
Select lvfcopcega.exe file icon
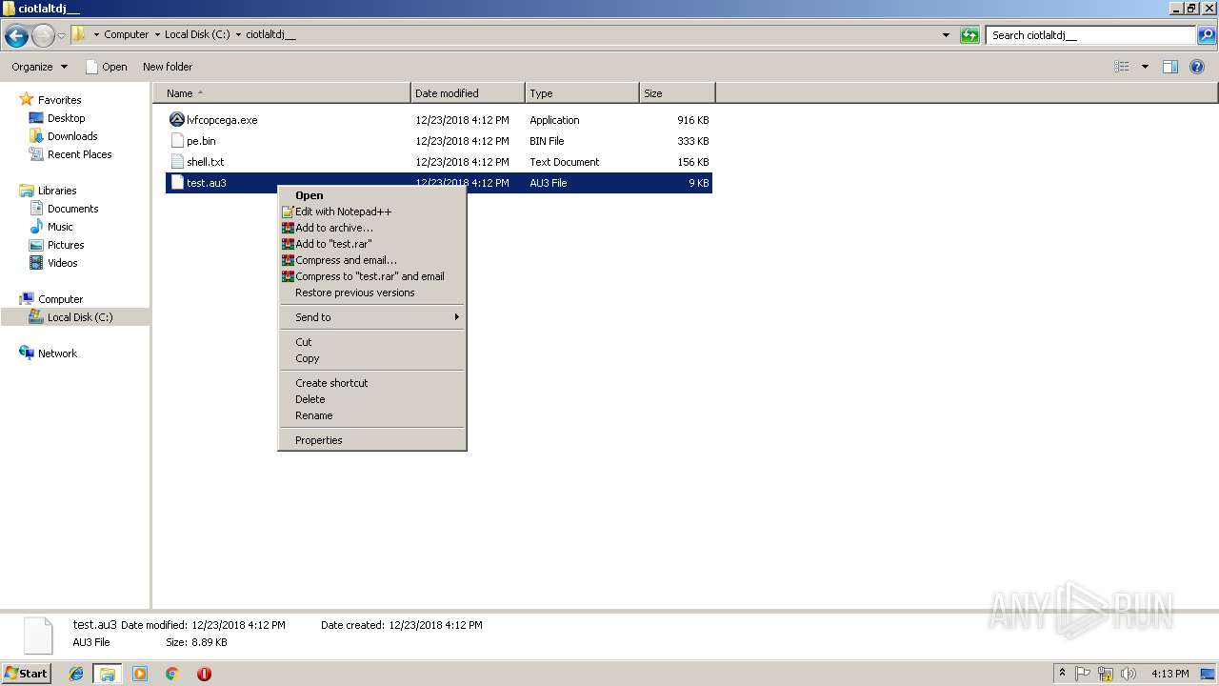(177, 120)
